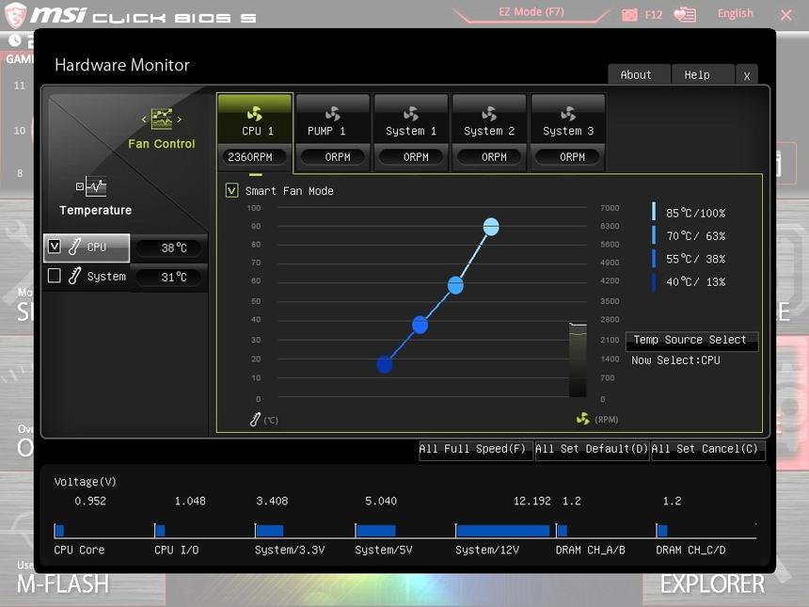The height and width of the screenshot is (607, 809).
Task: Click the All Set Cancel(C) button
Action: coord(707,450)
